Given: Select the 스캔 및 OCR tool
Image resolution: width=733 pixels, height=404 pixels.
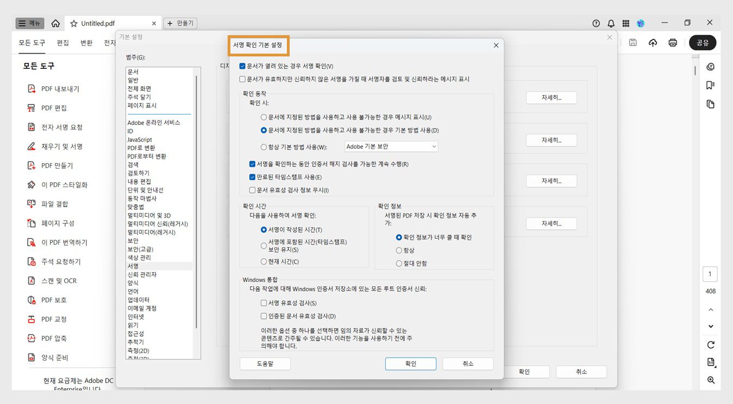Looking at the screenshot, I should point(54,280).
